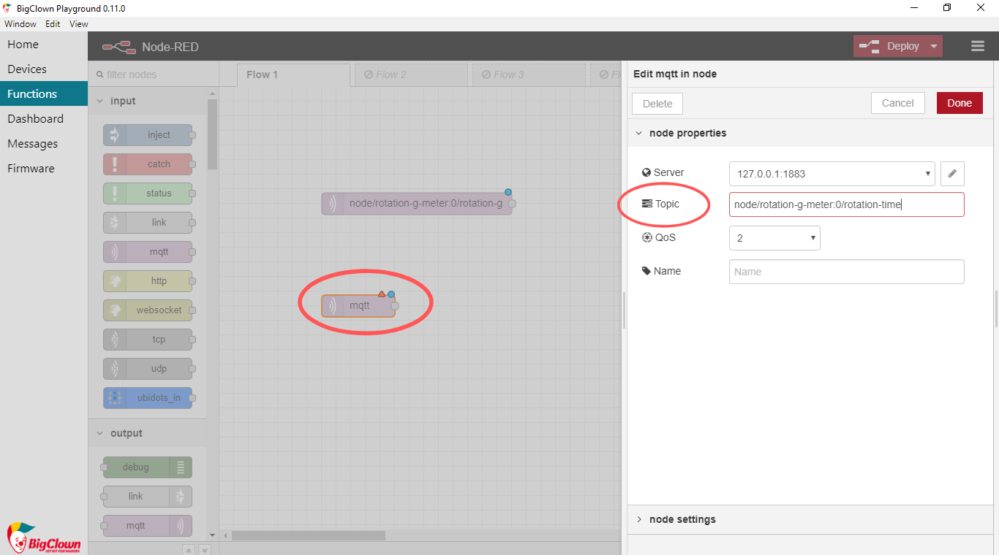
Task: Select the mqtt node on canvas
Action: point(358,305)
